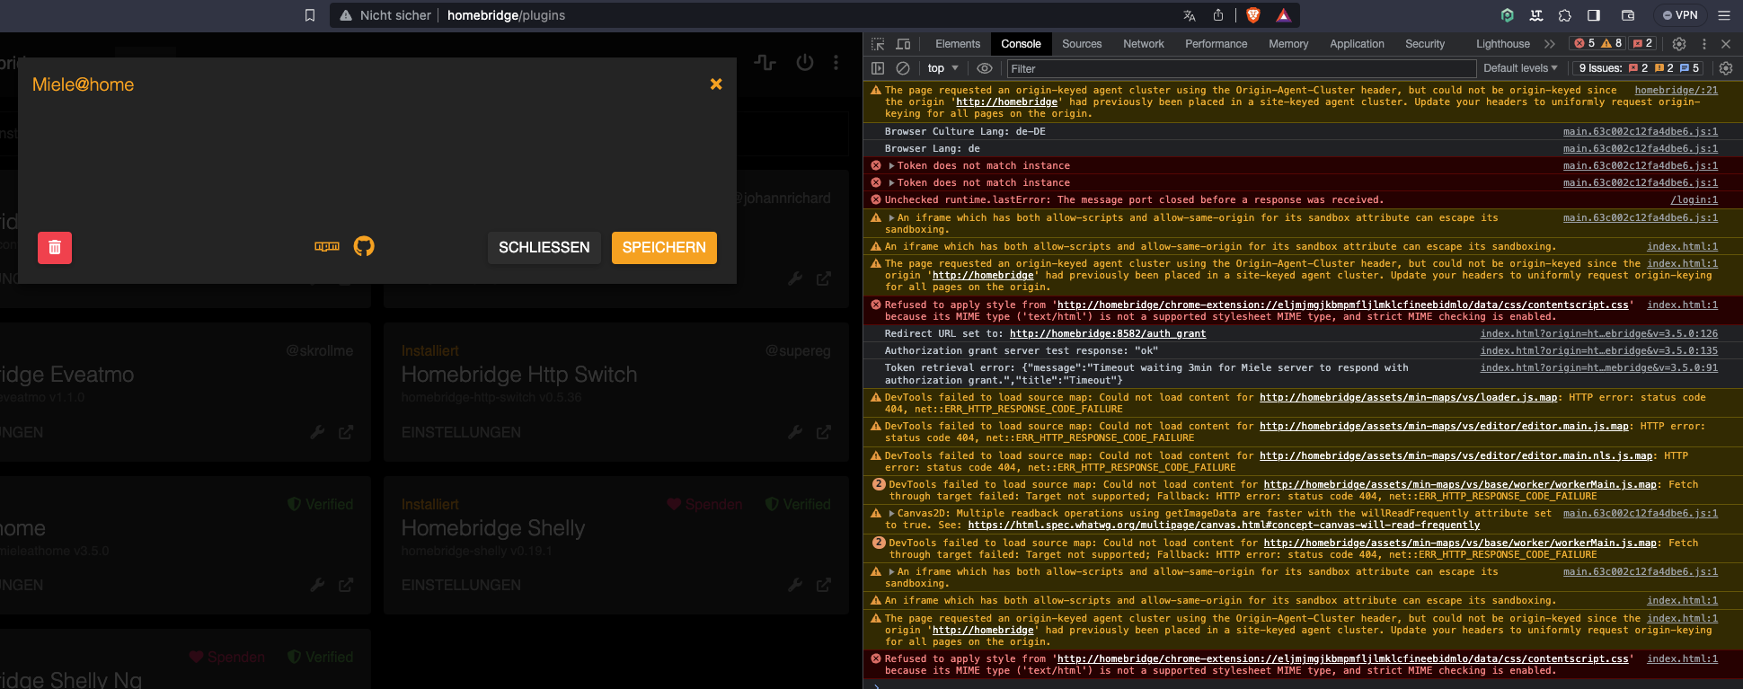This screenshot has height=689, width=1743.
Task: Open the Default levels dropdown
Action: [1520, 68]
